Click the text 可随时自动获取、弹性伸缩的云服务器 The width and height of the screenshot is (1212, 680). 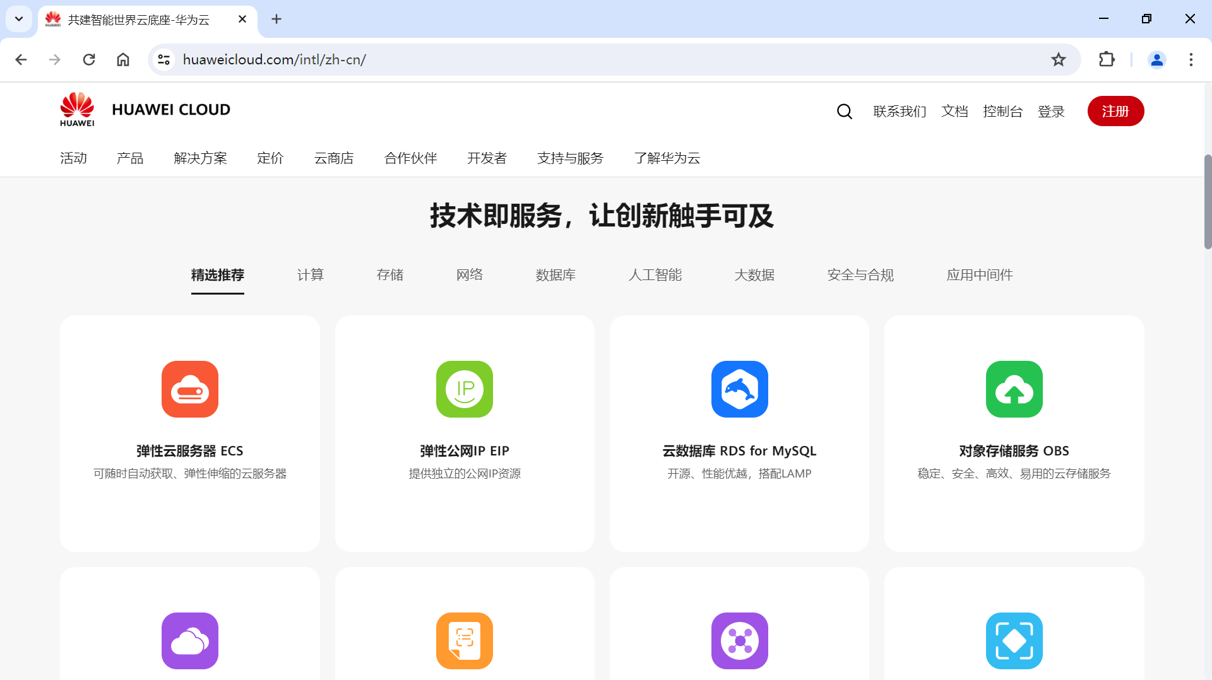click(190, 474)
